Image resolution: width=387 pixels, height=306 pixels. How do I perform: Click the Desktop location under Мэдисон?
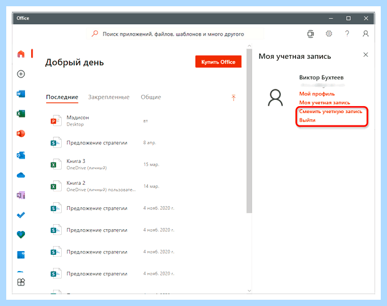tap(75, 124)
